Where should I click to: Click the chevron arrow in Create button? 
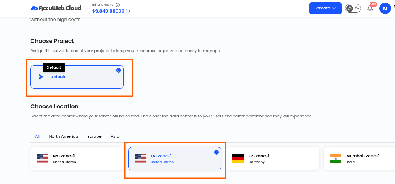(334, 8)
